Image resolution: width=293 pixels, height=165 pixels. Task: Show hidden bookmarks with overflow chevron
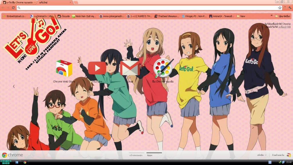pyautogui.click(x=271, y=16)
